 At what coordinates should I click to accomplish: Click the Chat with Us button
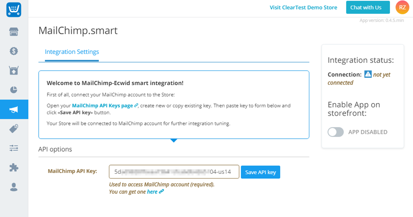pyautogui.click(x=368, y=7)
